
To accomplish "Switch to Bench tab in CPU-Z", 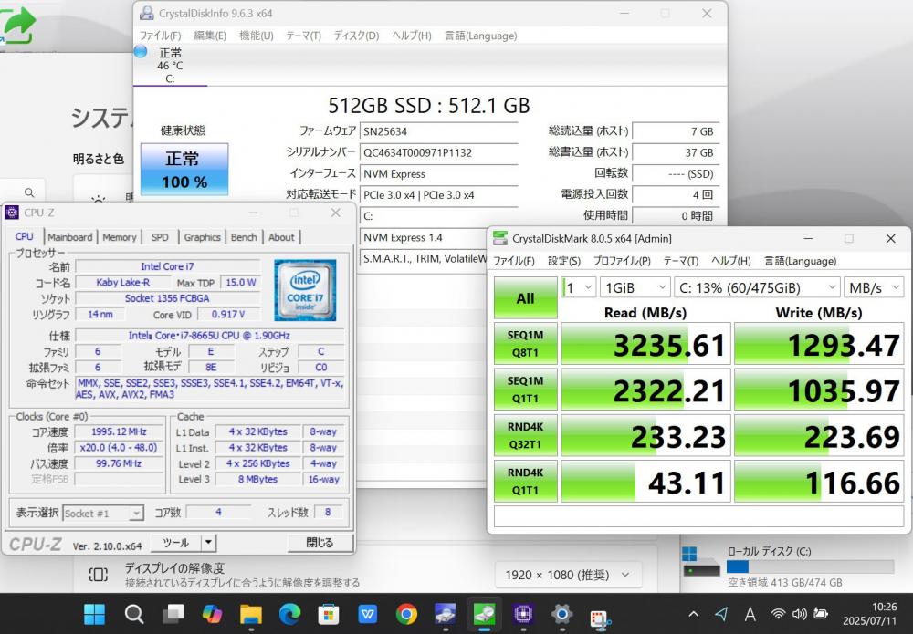I will (244, 237).
